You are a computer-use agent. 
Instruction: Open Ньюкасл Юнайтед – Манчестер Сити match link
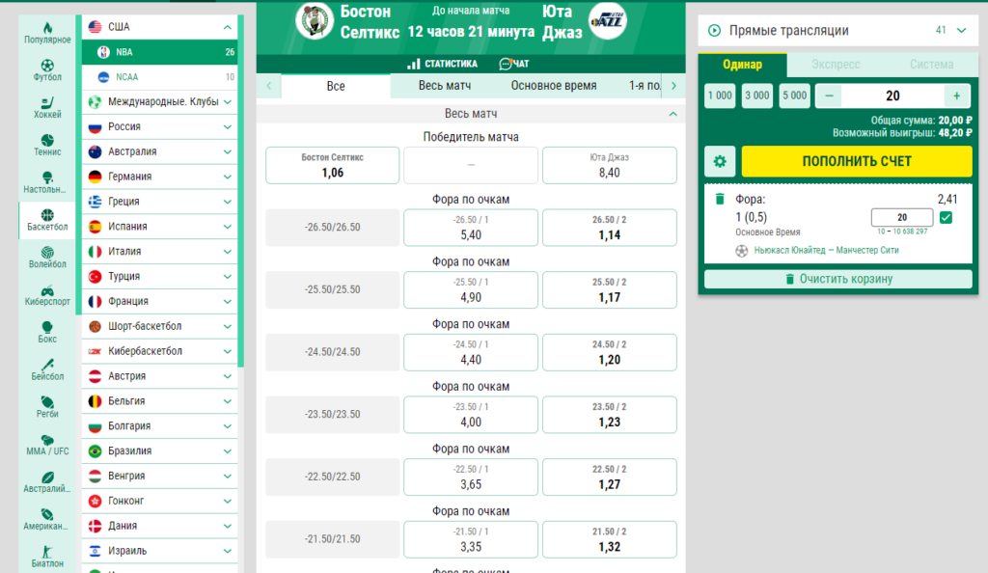[x=826, y=250]
